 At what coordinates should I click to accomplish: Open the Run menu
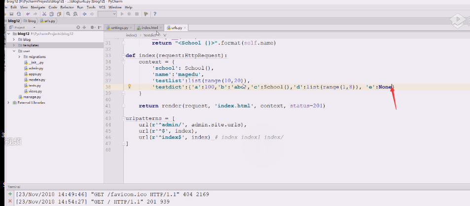pyautogui.click(x=80, y=7)
